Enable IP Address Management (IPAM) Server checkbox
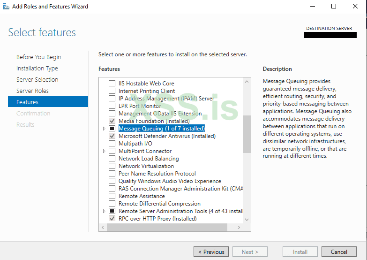The height and width of the screenshot is (260, 367). pos(112,99)
